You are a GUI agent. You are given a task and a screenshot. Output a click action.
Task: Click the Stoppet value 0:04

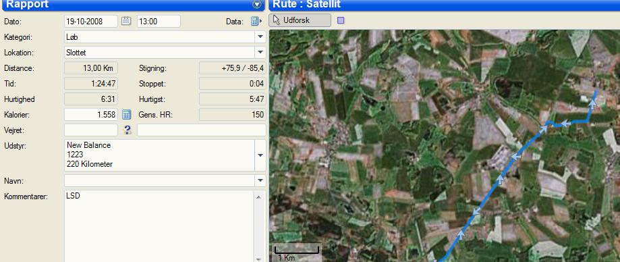[232, 84]
